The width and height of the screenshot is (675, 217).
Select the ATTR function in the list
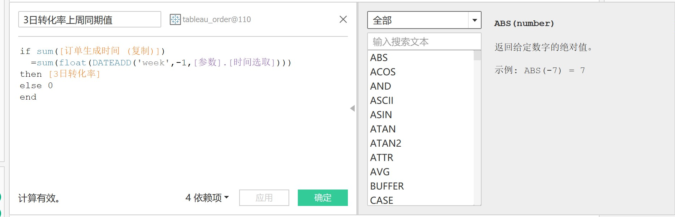point(381,157)
